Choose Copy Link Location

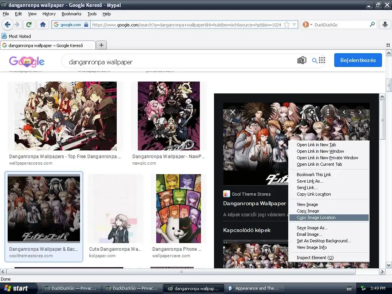tap(329, 194)
